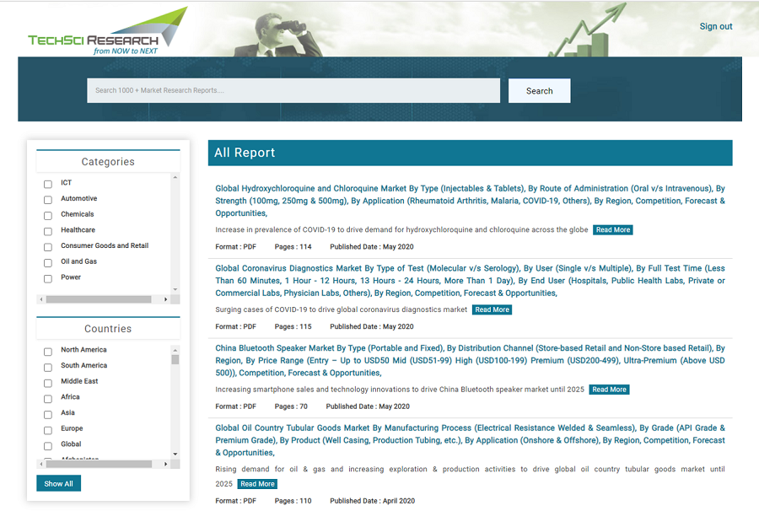759x511 pixels.
Task: Click the Countries list vertical scrollbar thumb
Action: click(175, 358)
